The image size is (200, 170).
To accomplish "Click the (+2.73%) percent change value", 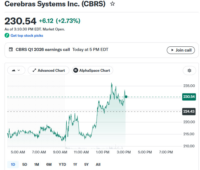I will coord(68,21).
